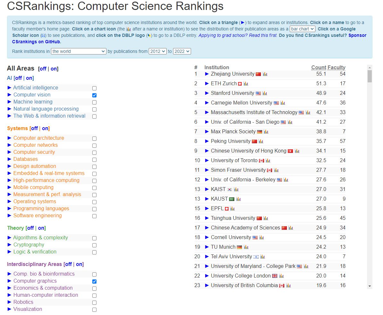Image resolution: width=383 pixels, height=315 pixels.
Task: Expand the Software engineering area triangle
Action: tap(9, 216)
